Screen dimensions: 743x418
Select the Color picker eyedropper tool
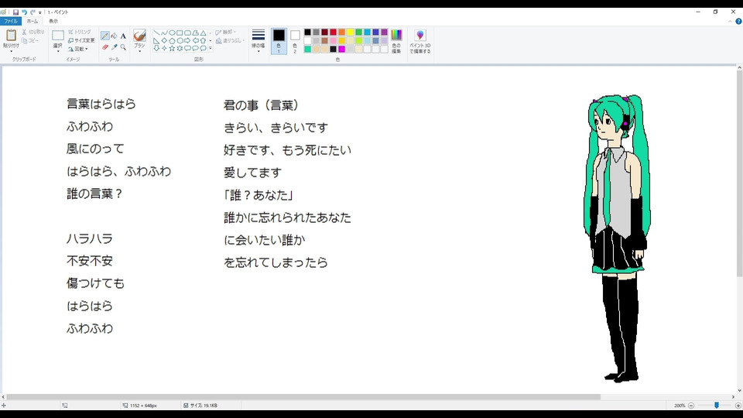pos(115,47)
